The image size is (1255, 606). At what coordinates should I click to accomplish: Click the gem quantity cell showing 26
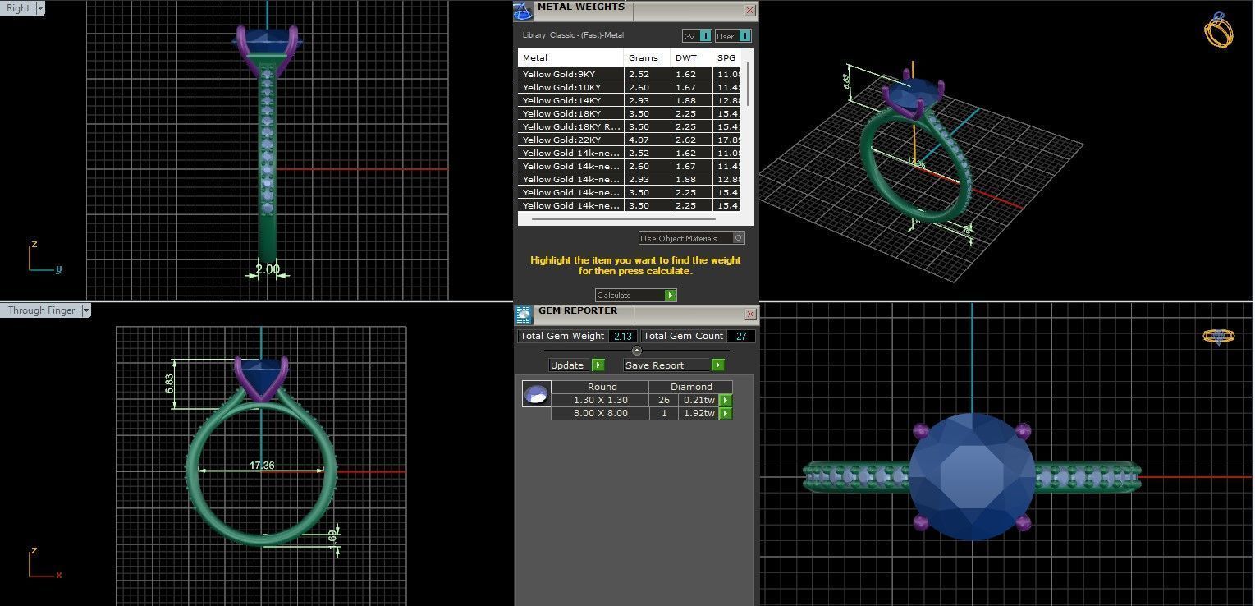(x=663, y=401)
